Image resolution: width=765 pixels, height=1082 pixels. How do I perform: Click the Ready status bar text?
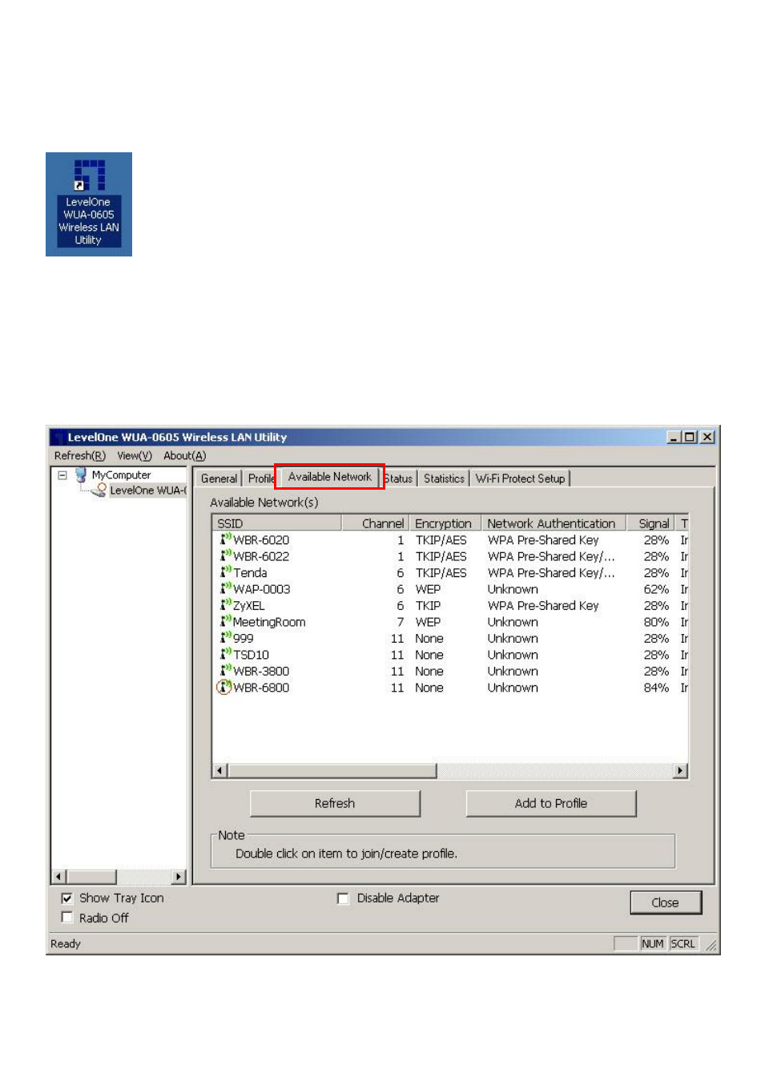66,943
